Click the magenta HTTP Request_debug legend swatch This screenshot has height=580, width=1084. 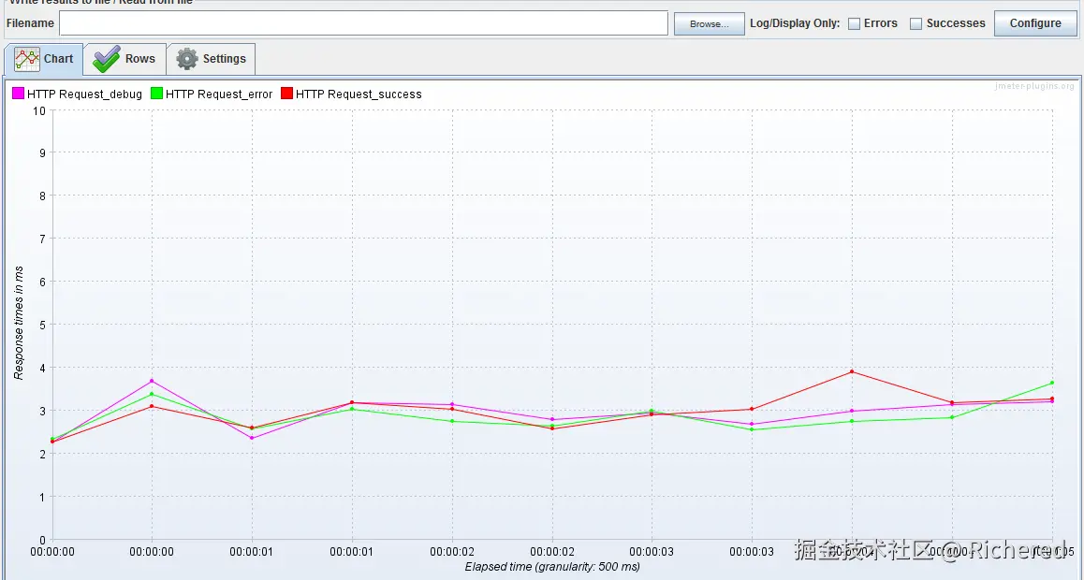coord(18,94)
